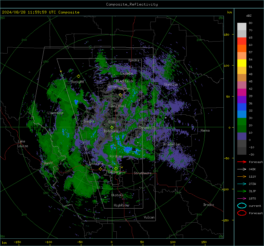Select the Sundre town label
The width and height of the screenshot is (264, 246).
(x=89, y=121)
